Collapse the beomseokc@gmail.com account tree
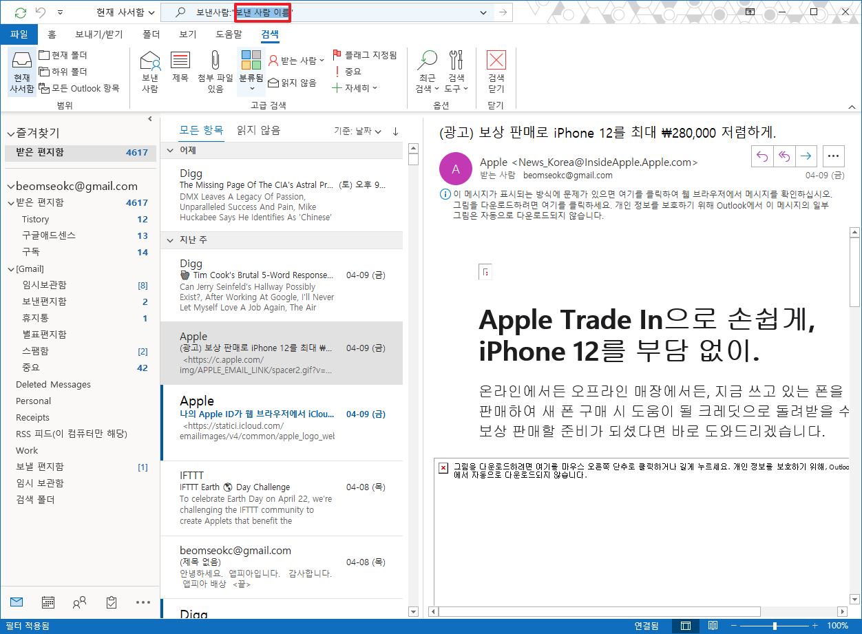 (11, 187)
